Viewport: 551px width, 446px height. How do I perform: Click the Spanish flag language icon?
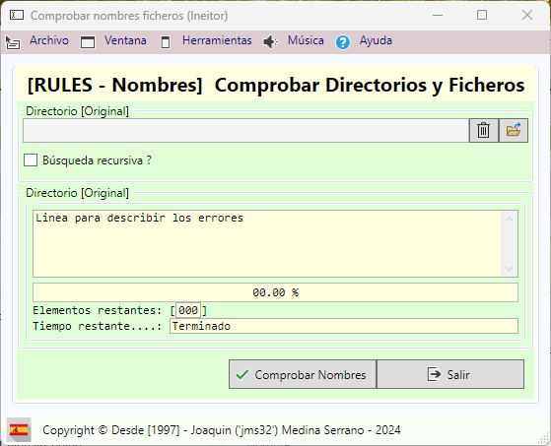[x=19, y=429]
